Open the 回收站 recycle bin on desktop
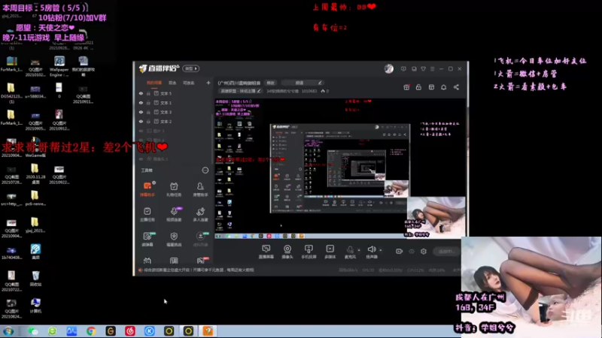The image size is (602, 338). point(35,279)
